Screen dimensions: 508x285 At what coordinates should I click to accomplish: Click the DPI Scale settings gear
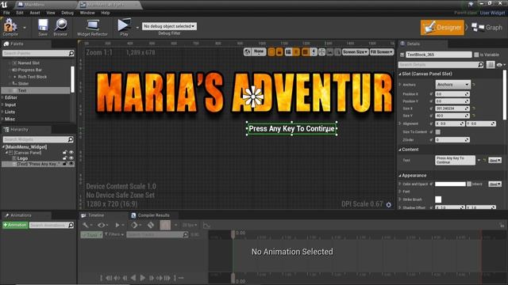point(388,204)
